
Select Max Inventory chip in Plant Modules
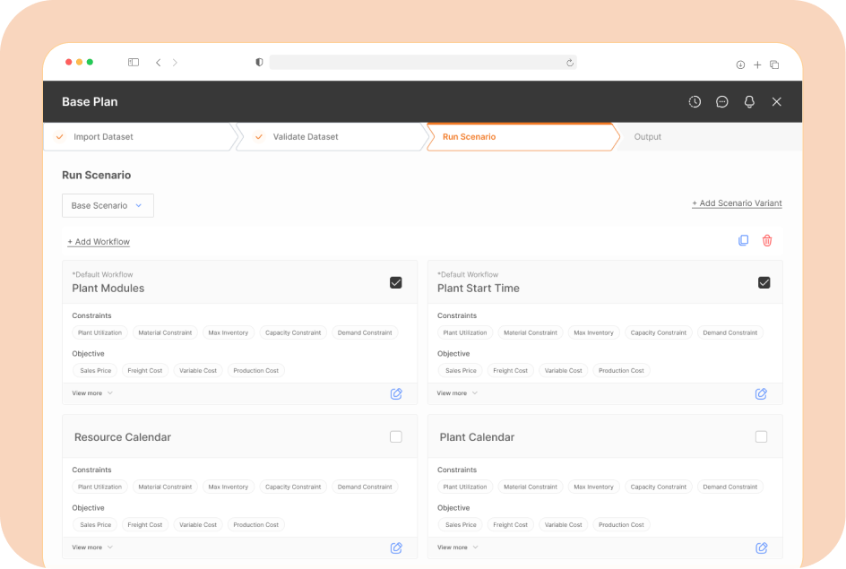(x=229, y=332)
